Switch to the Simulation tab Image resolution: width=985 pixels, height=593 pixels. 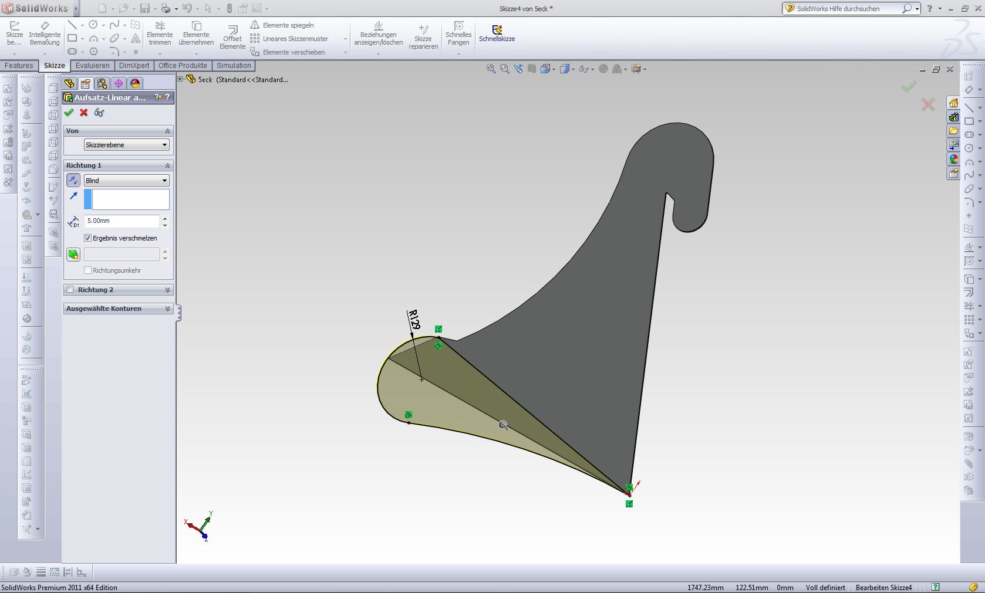[234, 66]
